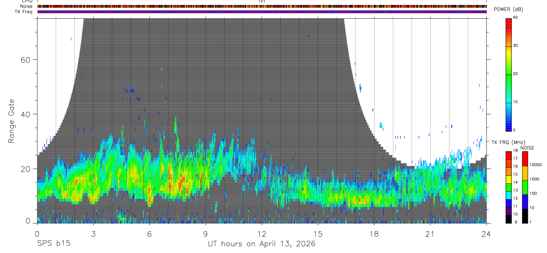This screenshot has height=253, width=547.
Task: Click the POWER (dB) color bar
Action: (509, 74)
